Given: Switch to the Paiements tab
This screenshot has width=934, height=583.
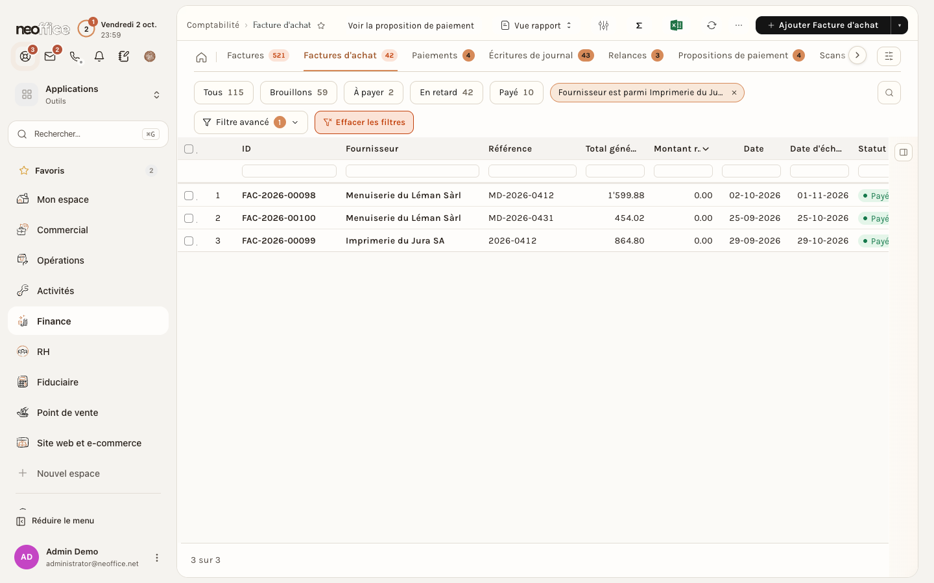Looking at the screenshot, I should [x=443, y=56].
